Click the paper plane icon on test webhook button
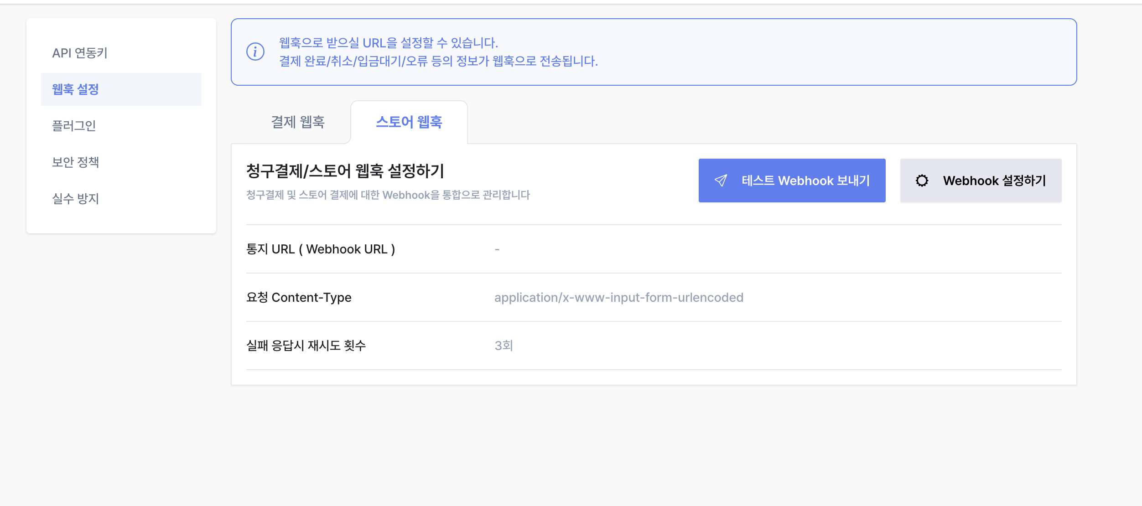 pos(721,181)
